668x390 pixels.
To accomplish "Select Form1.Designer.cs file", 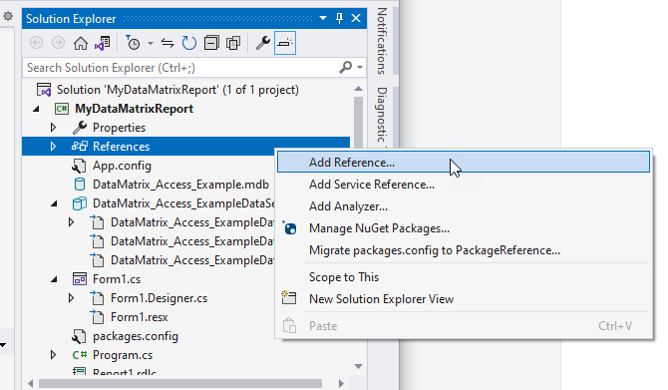I will click(159, 298).
